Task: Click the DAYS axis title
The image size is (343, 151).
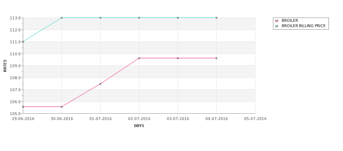Action: click(x=139, y=126)
